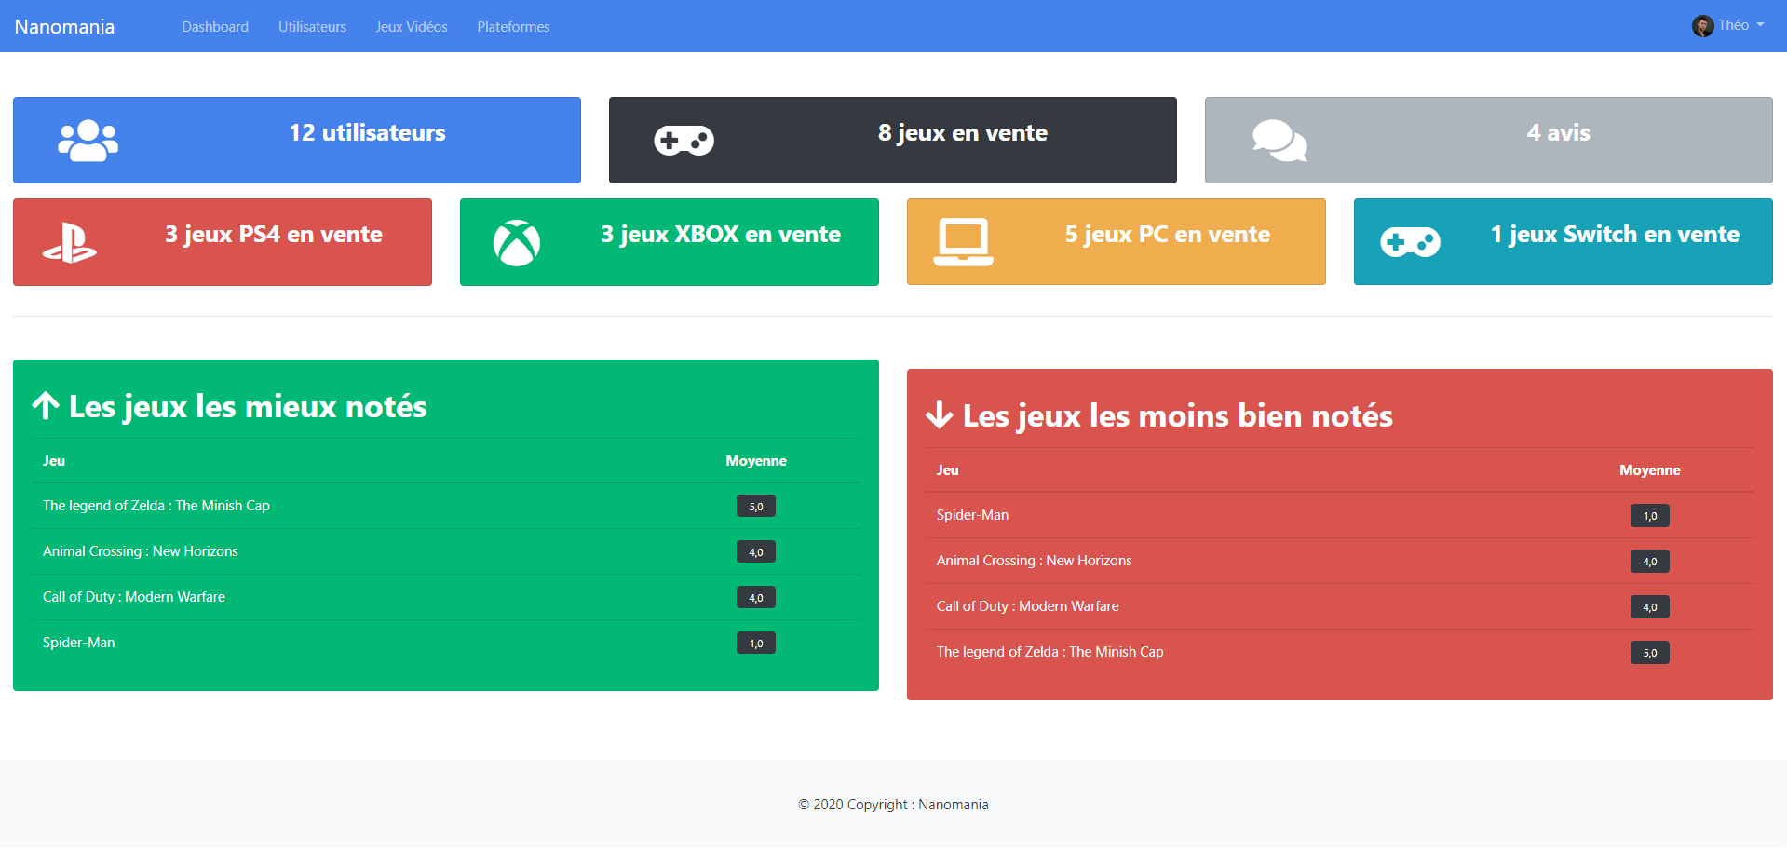The image size is (1787, 855).
Task: Select the 4 avis card
Action: click(1489, 141)
